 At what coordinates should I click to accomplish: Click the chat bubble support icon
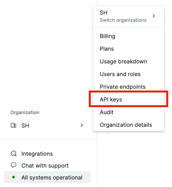14,165
